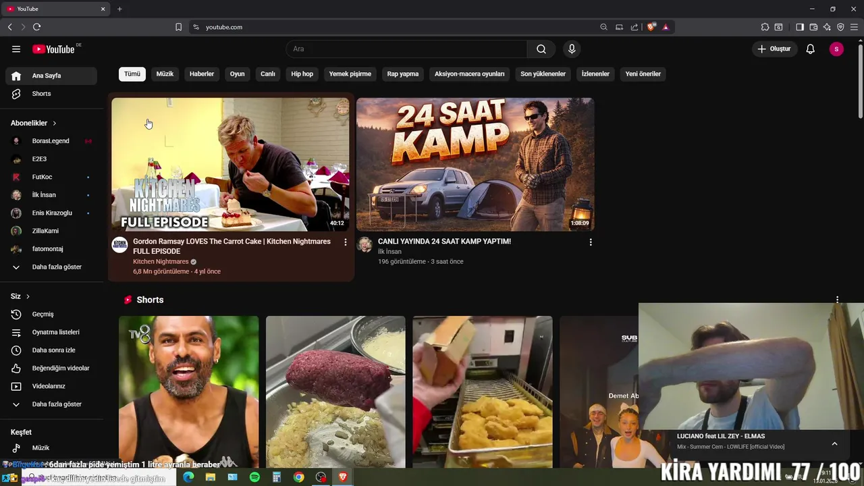Select the İzlenenler chip
The width and height of the screenshot is (864, 486).
tap(595, 74)
